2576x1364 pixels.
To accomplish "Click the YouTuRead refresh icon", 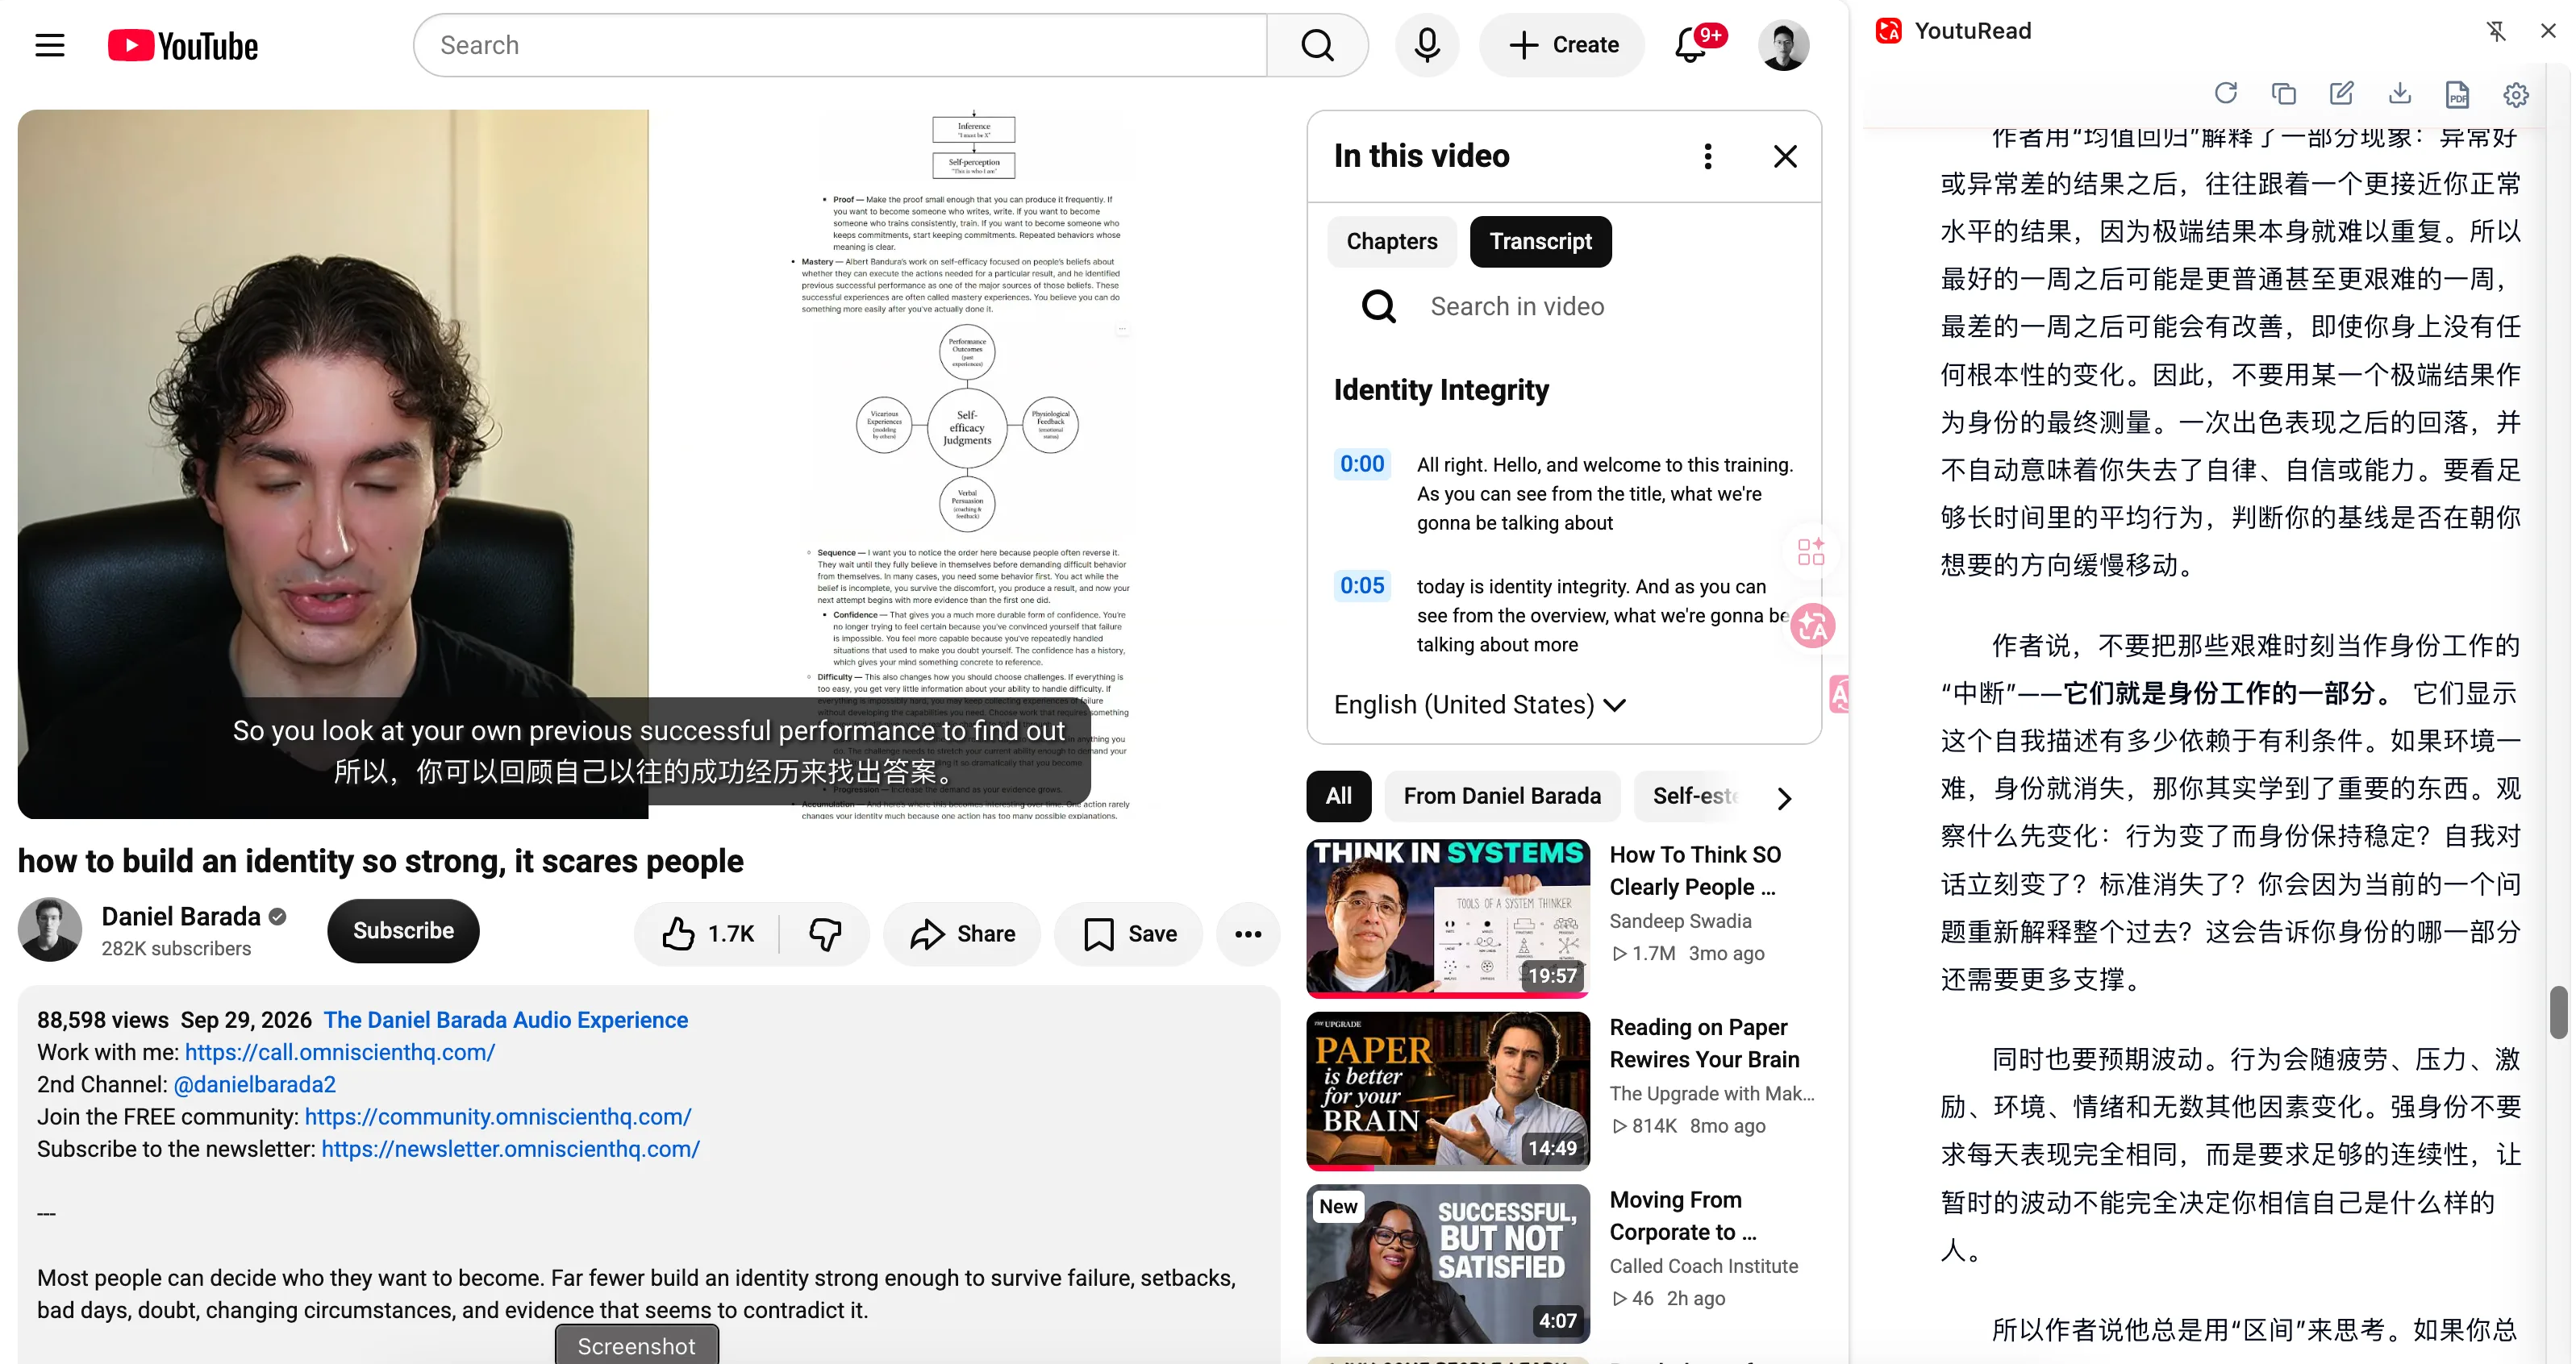I will 2225,94.
